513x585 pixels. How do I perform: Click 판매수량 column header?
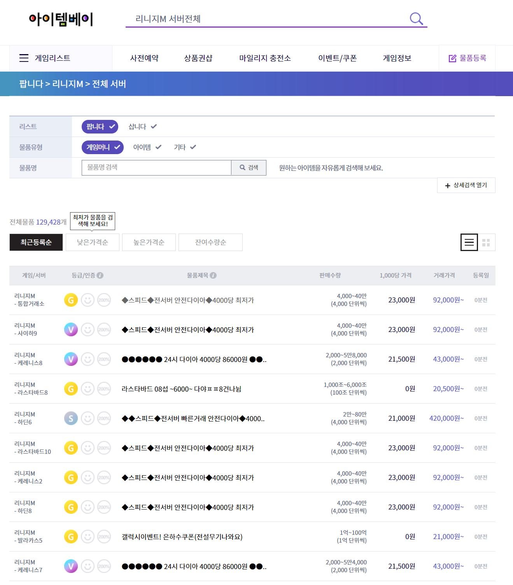(x=330, y=275)
